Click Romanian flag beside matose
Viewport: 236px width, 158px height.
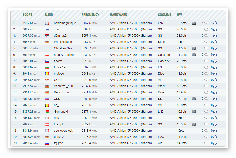pyautogui.click(x=47, y=74)
